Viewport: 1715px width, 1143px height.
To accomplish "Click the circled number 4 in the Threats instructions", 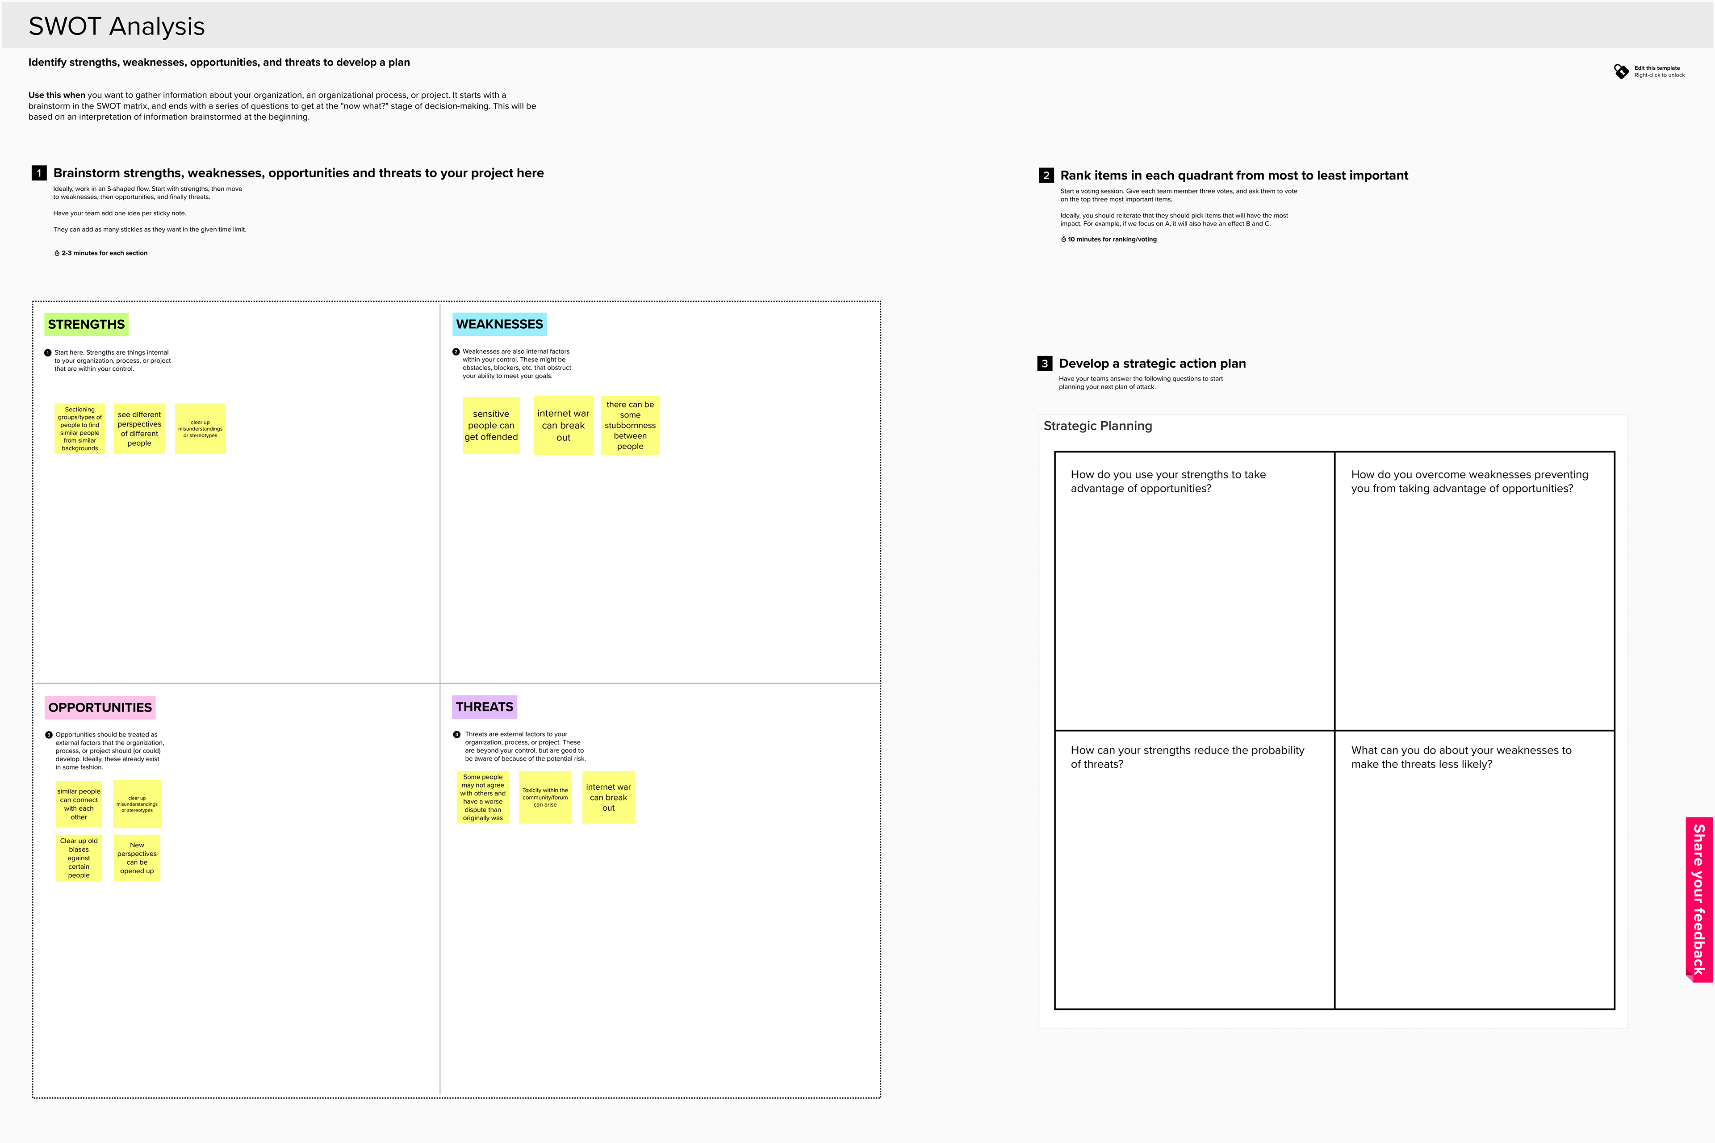I will click(x=458, y=734).
